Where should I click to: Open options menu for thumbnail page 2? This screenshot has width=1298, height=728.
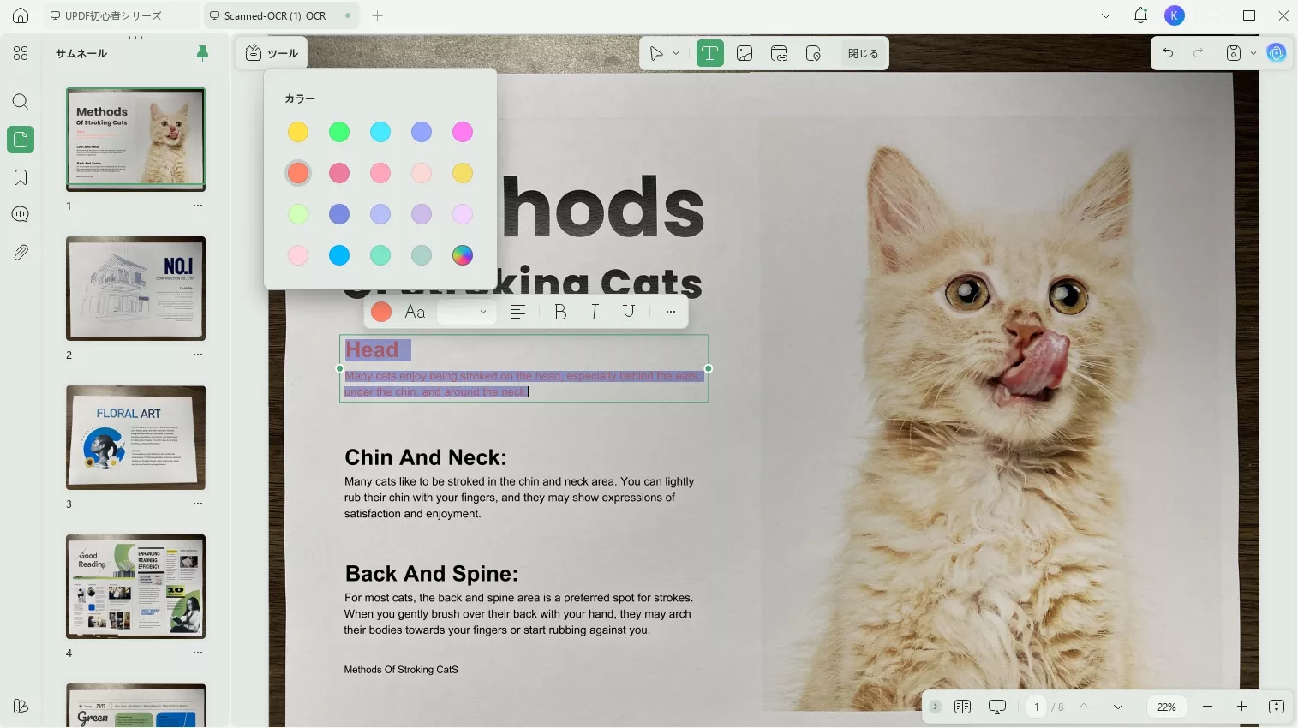point(198,355)
